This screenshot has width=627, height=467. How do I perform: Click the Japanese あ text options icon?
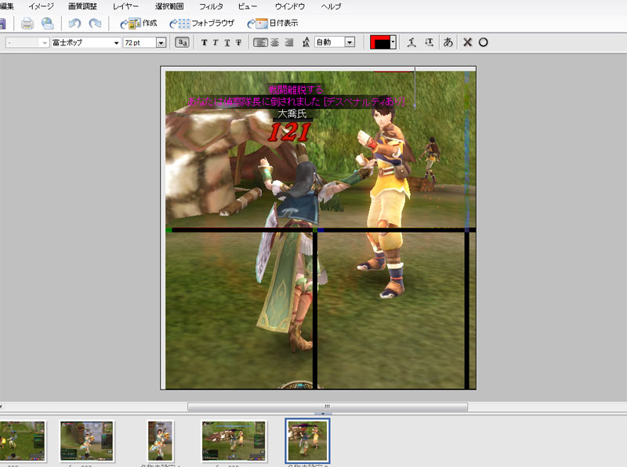pos(448,42)
